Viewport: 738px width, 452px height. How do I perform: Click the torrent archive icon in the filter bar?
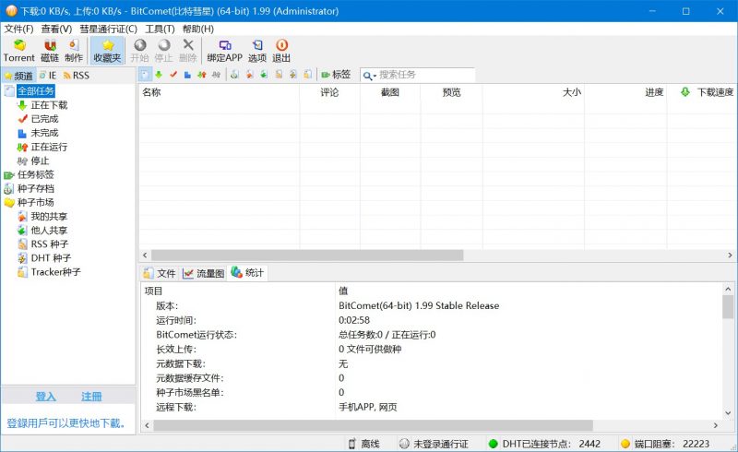click(x=235, y=75)
